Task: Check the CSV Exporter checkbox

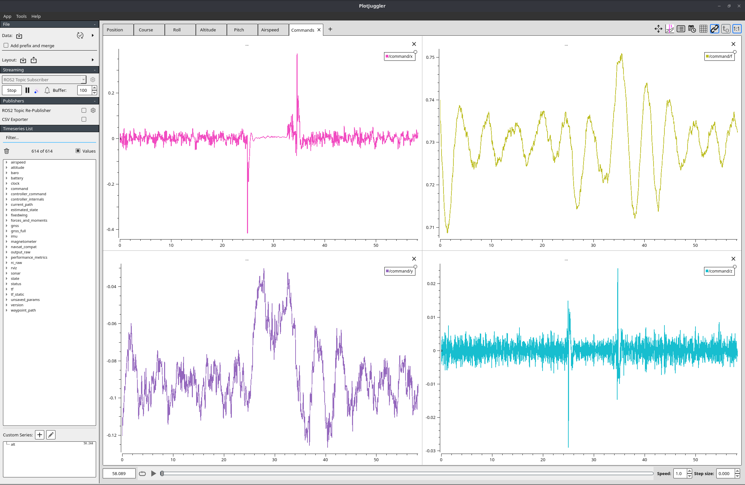Action: (x=84, y=119)
